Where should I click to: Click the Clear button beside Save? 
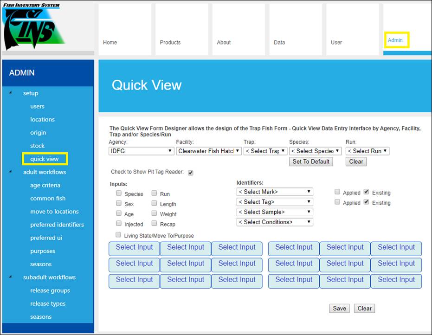(364, 309)
